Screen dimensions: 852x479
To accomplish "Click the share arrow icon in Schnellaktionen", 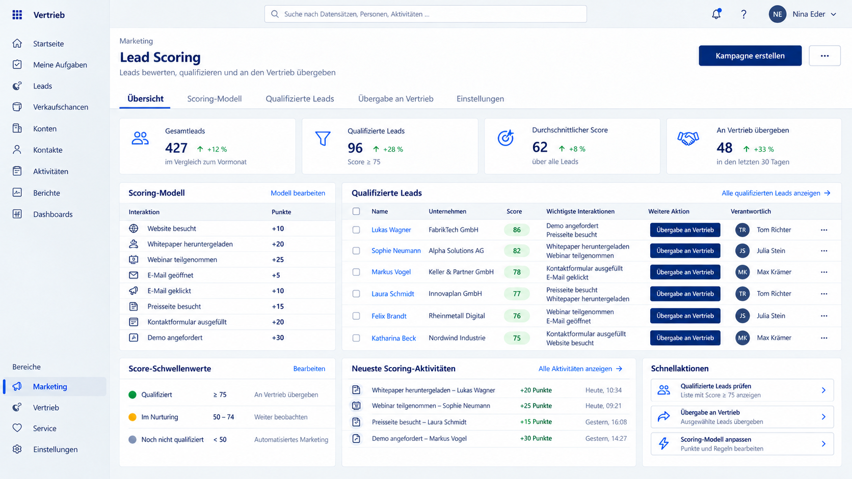I will [x=663, y=417].
